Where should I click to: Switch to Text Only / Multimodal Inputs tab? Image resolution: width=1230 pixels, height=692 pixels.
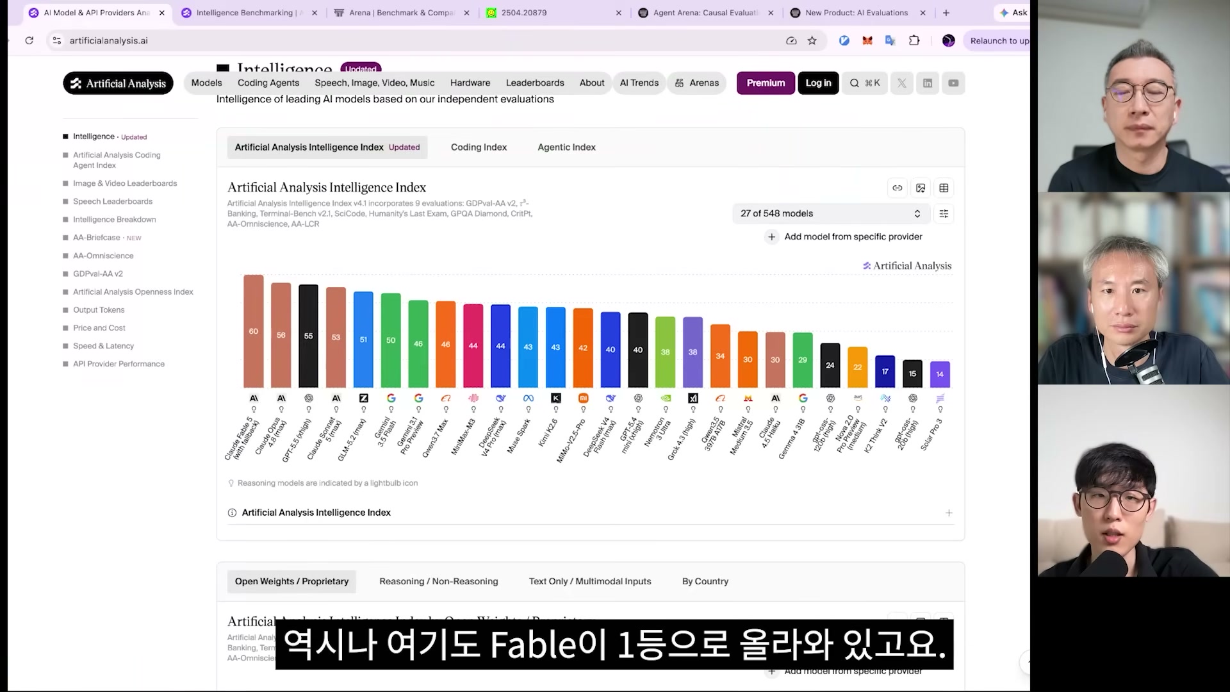pos(590,581)
